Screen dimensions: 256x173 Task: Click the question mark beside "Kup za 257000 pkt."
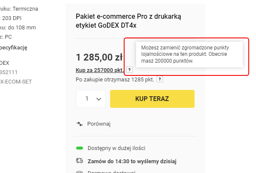point(130,69)
